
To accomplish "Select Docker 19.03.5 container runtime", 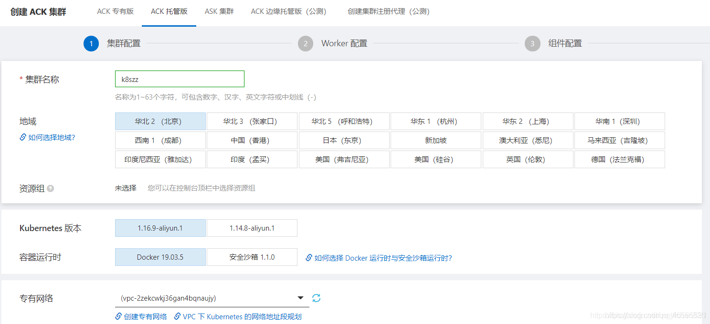I will click(160, 257).
